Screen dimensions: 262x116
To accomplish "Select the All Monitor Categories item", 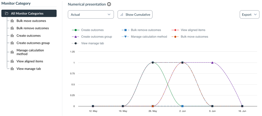I will point(27,13).
